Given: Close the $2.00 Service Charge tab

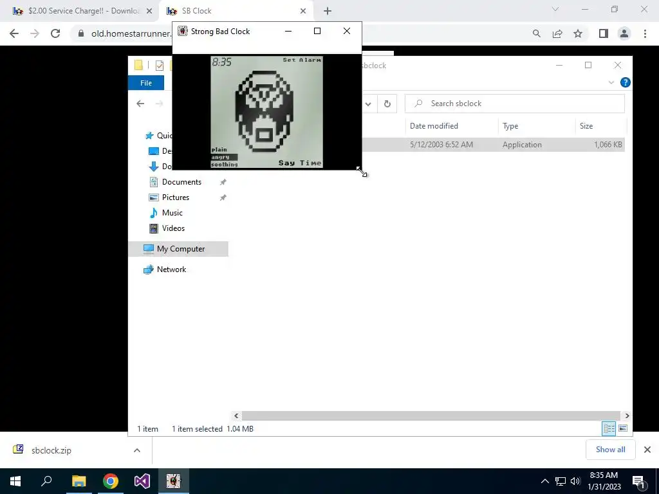Looking at the screenshot, I should click(x=149, y=11).
